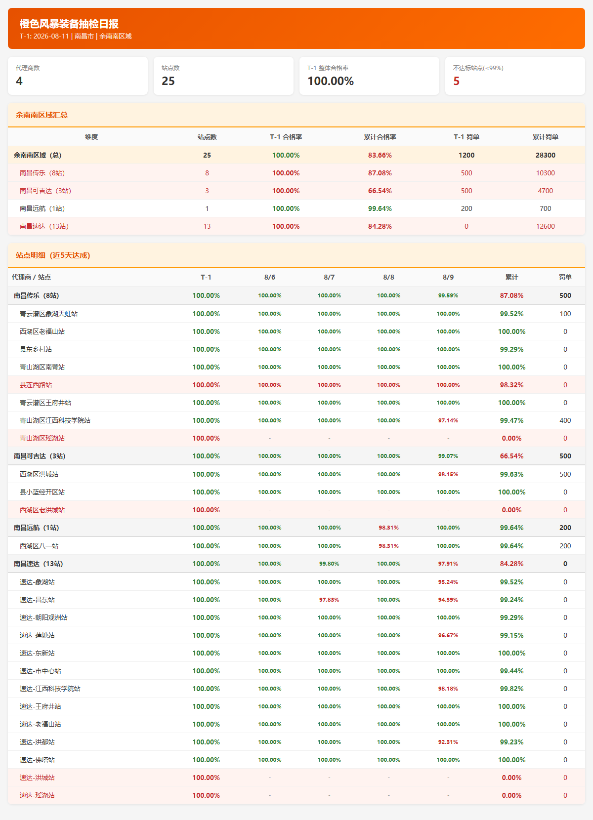Select station row 速达-洪都站

pyautogui.click(x=296, y=742)
